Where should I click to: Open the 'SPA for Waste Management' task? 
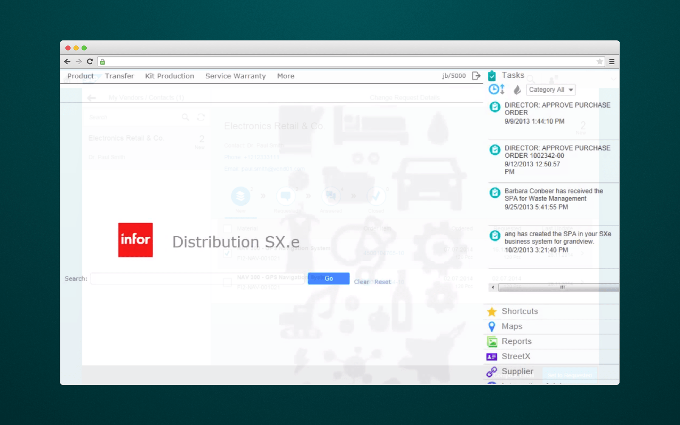point(554,199)
